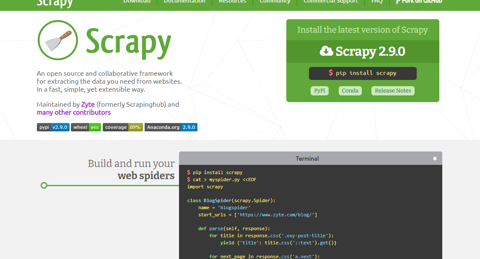The height and width of the screenshot is (259, 480).
Task: Click the Fork on GitHub link text
Action: (422, 2)
